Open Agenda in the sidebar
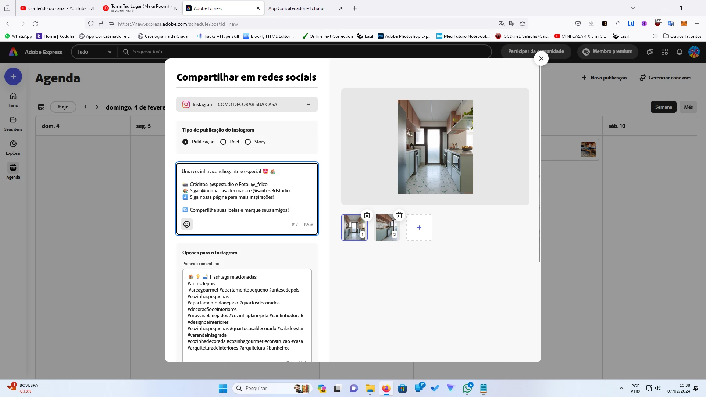This screenshot has height=397, width=706. tap(13, 172)
